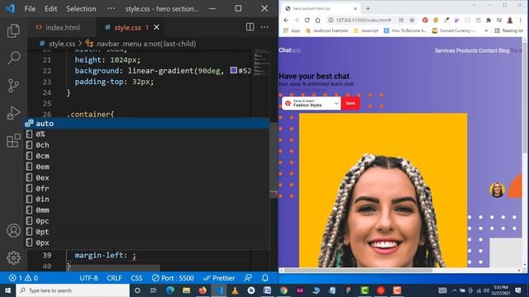
Task: Open Adobe XD from the taskbar
Action: [299, 290]
